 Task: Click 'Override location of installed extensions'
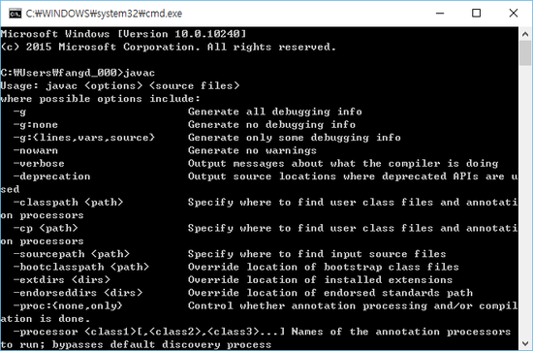320,279
